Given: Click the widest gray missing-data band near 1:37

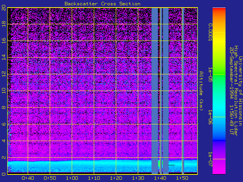Looking at the screenshot, I should click(155, 91).
